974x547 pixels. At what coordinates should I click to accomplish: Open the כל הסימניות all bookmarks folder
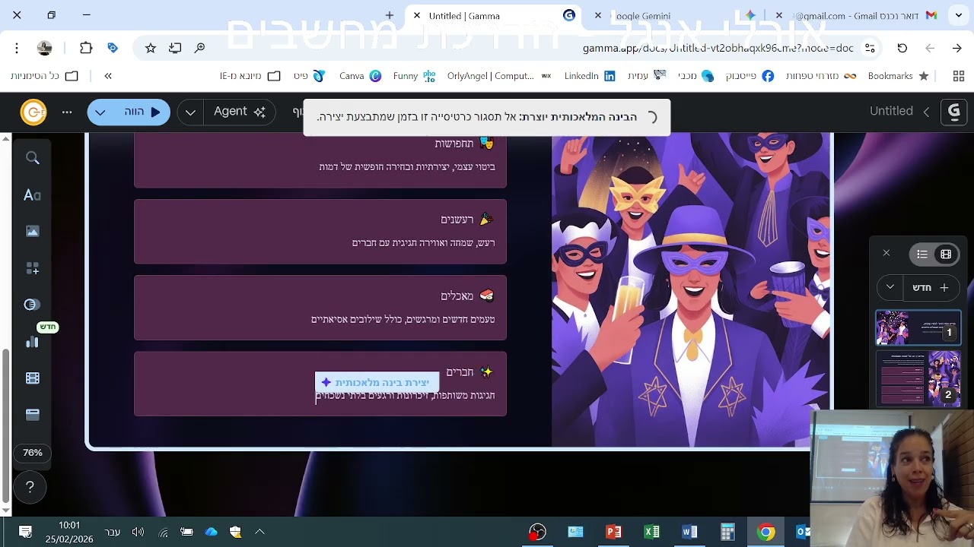[x=44, y=76]
